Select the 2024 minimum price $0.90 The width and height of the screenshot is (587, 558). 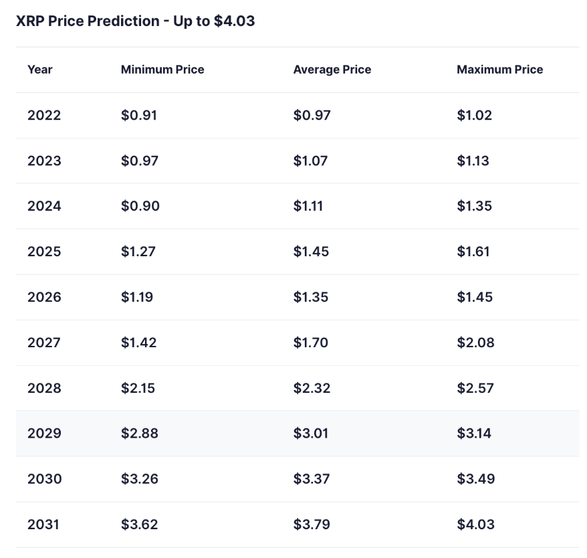pos(140,206)
